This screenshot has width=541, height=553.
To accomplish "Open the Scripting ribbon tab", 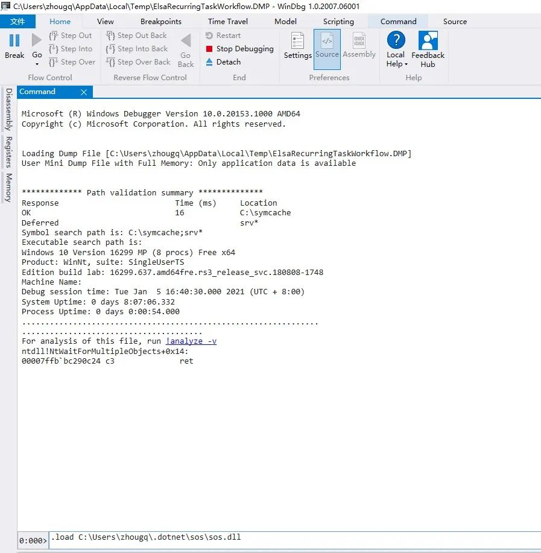I will pos(338,22).
